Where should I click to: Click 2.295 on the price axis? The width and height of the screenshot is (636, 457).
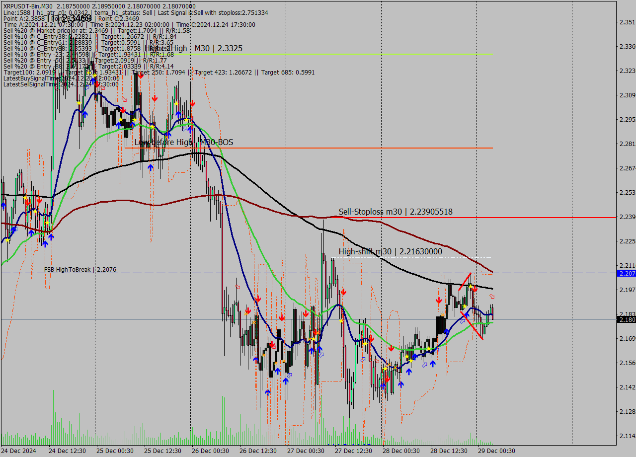pyautogui.click(x=628, y=119)
